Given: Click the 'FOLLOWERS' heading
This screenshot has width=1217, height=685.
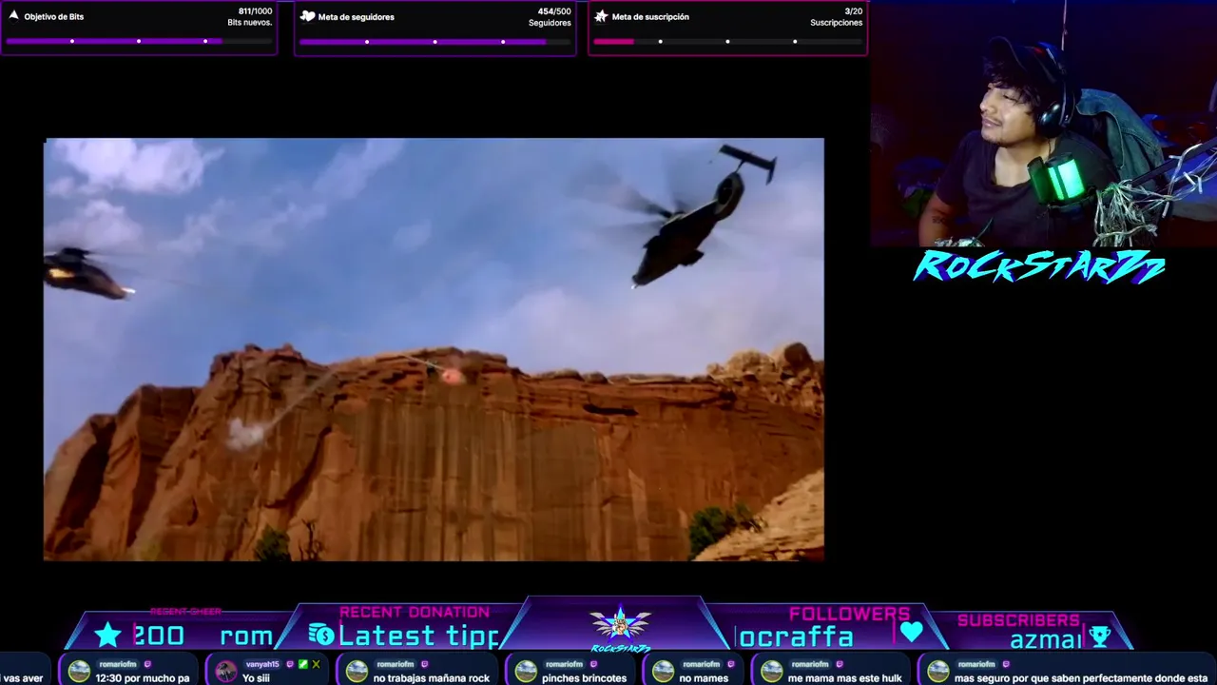Looking at the screenshot, I should coord(849,614).
